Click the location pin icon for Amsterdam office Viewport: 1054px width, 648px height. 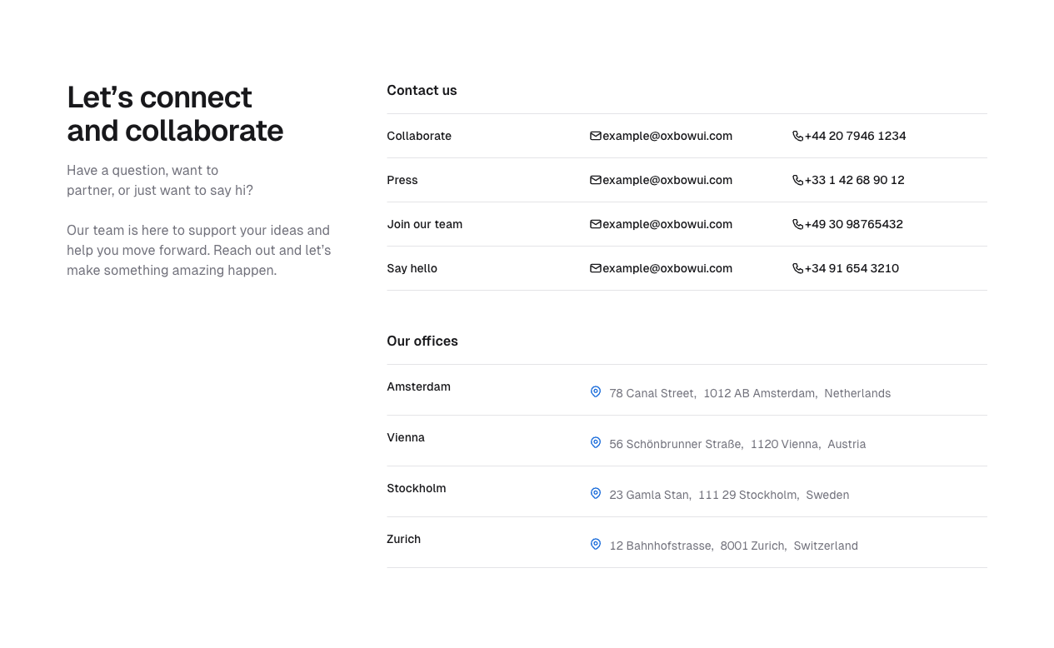(x=595, y=391)
